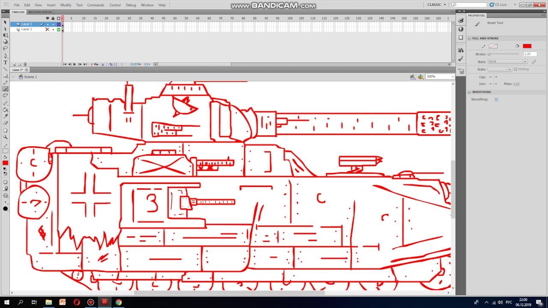Screen dimensions: 548x308
Task: Select the Free Transform tool
Action: 5,35
